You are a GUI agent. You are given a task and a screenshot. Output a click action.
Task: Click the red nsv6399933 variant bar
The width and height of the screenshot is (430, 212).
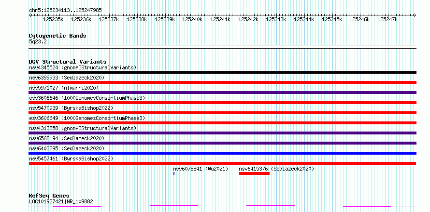coord(222,82)
